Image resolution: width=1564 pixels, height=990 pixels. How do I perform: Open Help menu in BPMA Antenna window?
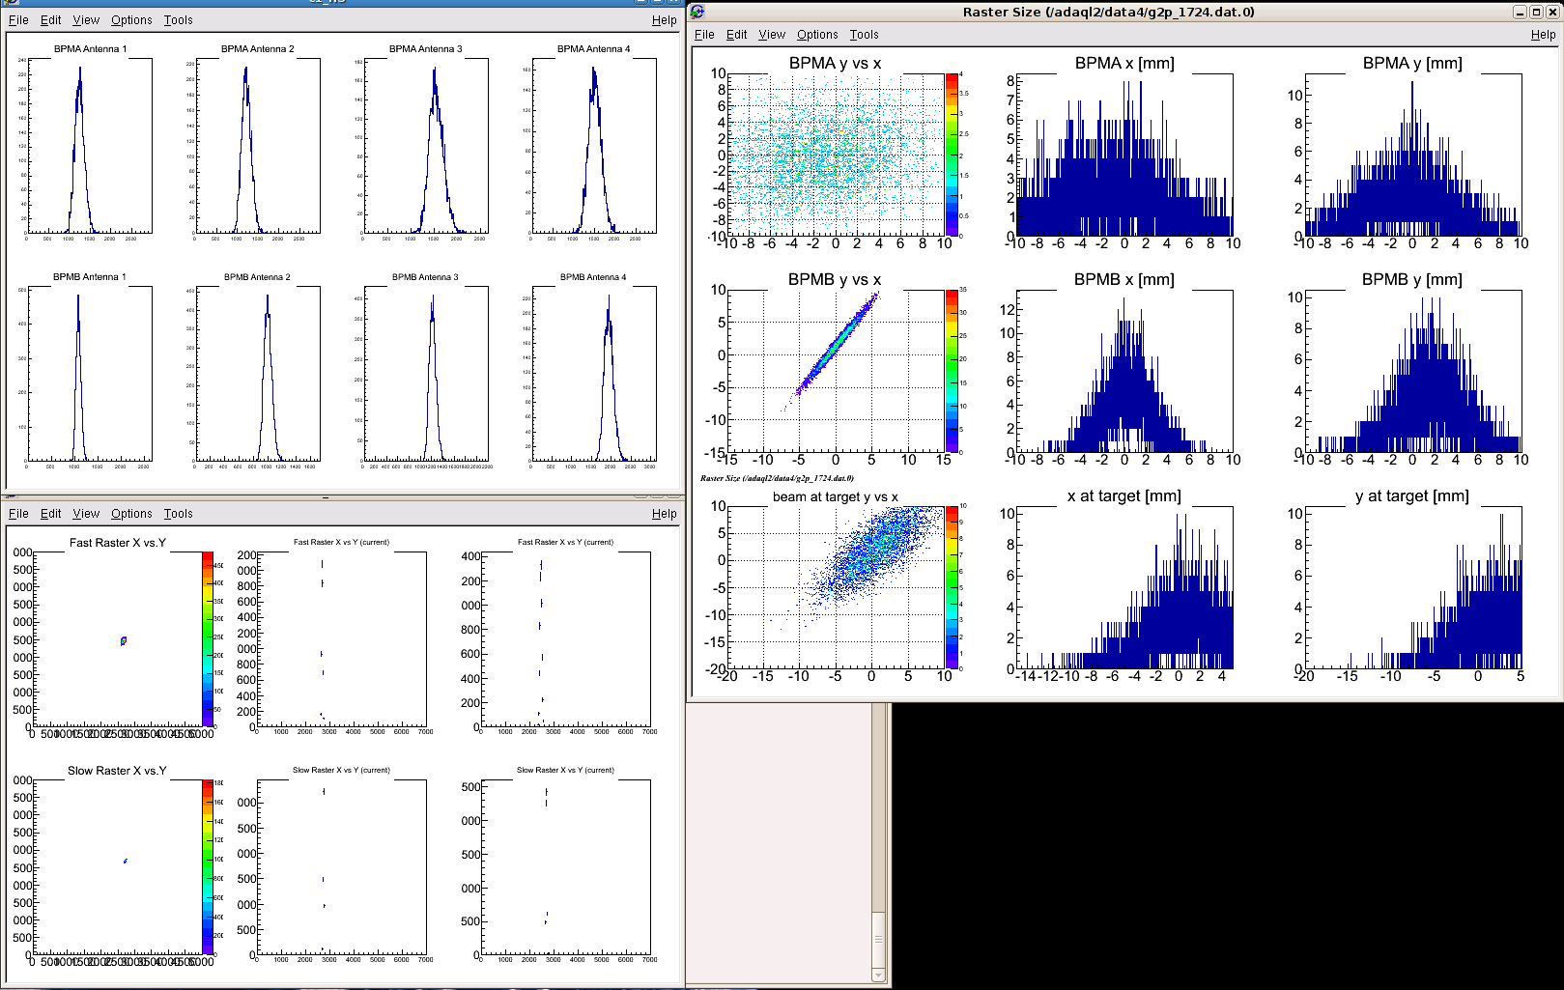[665, 19]
